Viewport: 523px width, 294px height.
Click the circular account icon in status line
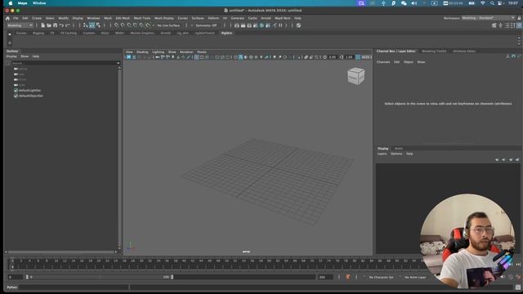(x=298, y=25)
